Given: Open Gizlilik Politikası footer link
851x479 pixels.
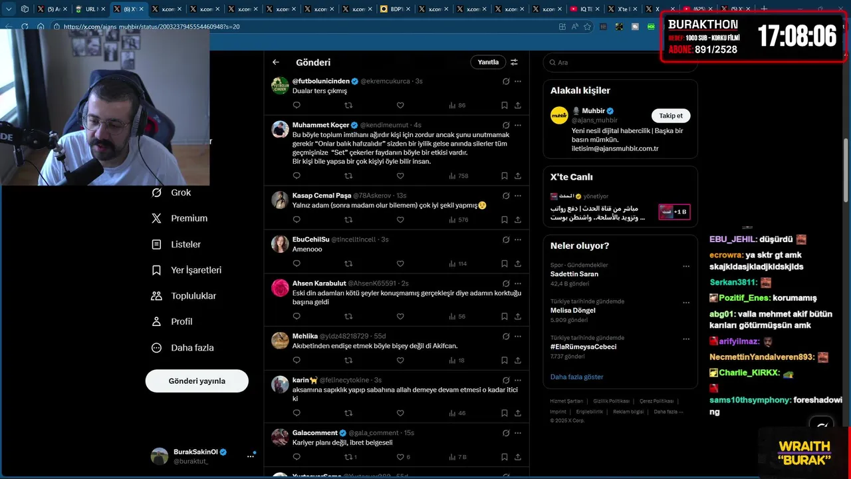Looking at the screenshot, I should pos(611,401).
